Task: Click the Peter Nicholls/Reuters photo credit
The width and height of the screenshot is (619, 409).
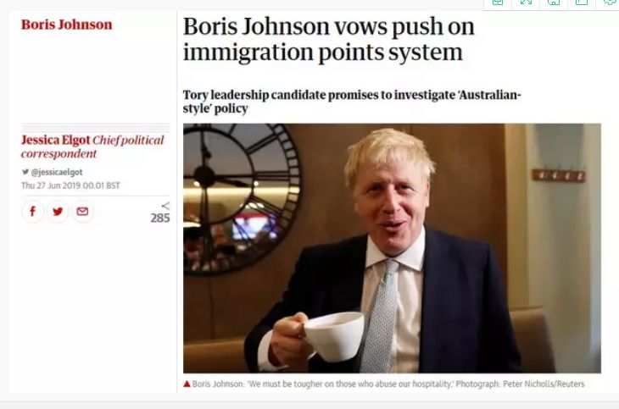Action: 544,384
